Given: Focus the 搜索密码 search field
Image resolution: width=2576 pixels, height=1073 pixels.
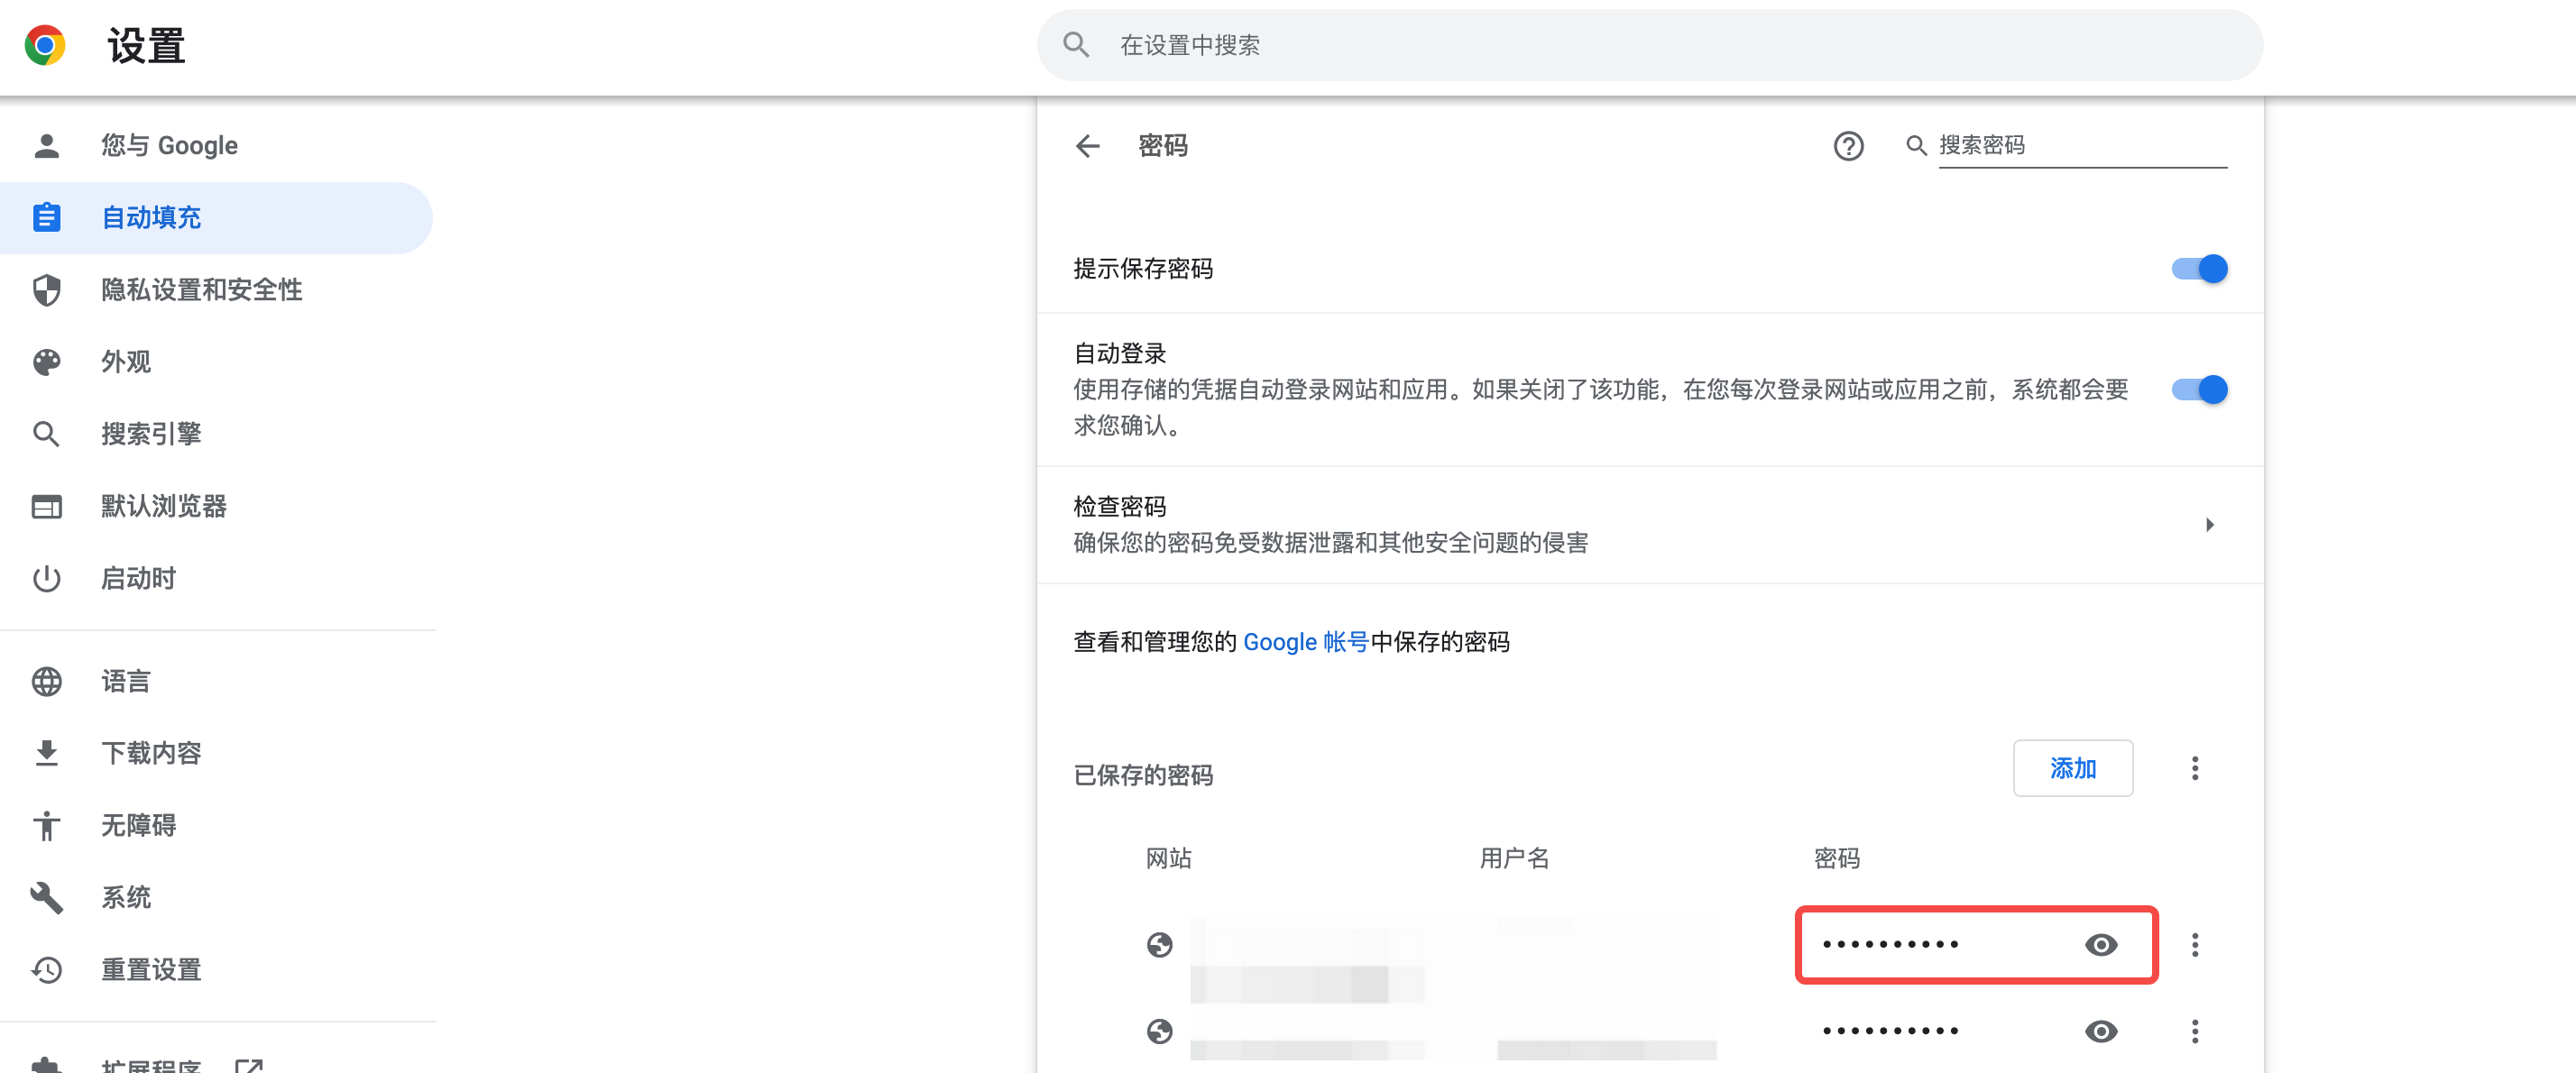Looking at the screenshot, I should coord(2080,146).
